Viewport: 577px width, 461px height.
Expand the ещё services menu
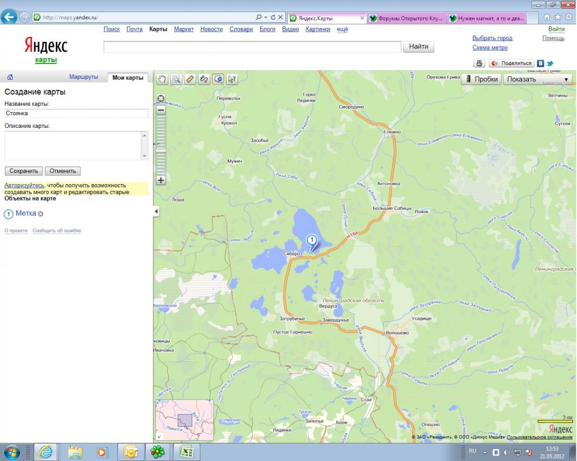coord(342,29)
